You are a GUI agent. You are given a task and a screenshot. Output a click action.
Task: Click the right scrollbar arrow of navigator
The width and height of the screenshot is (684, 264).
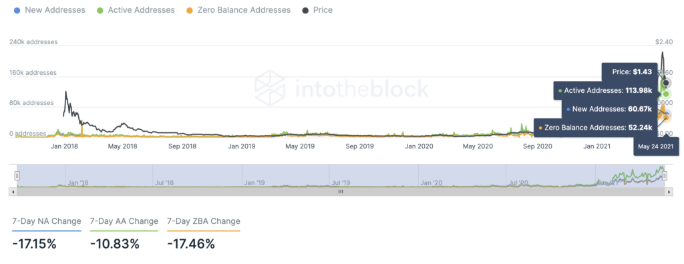pyautogui.click(x=669, y=191)
